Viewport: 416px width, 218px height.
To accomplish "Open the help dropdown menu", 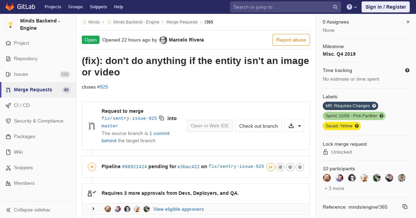I will 352,7.
